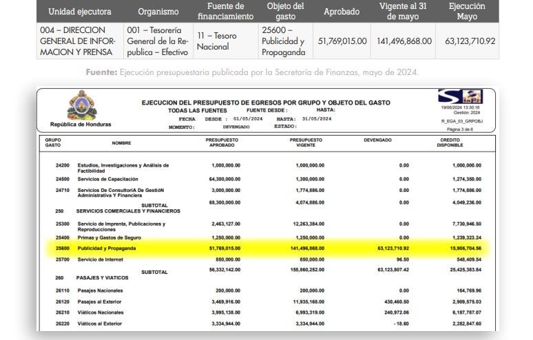The image size is (533, 340).
Task: Click 'Viáticos Nacionales' row name
Action: (x=101, y=312)
